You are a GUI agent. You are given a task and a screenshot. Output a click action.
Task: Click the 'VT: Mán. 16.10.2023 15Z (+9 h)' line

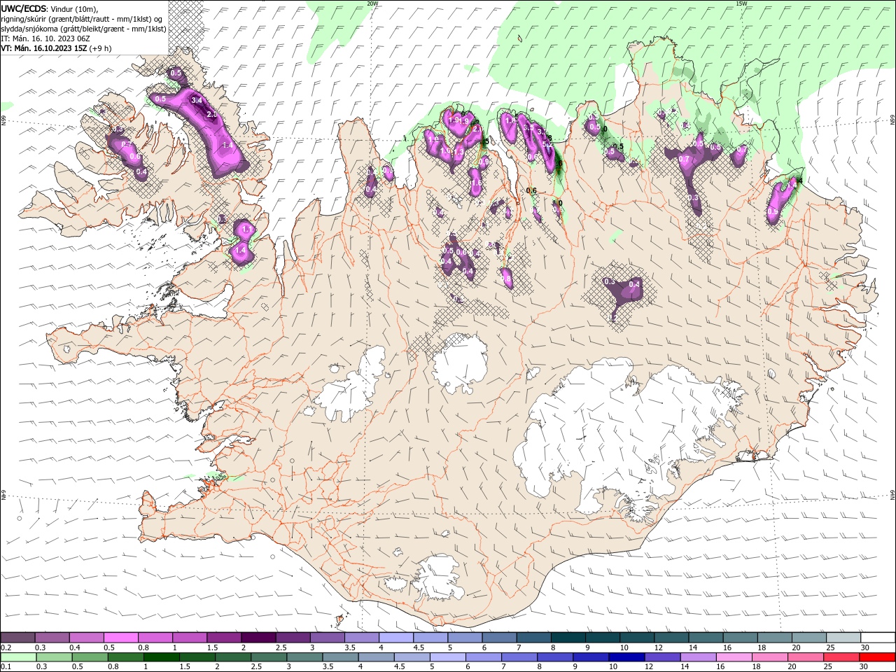(56, 48)
